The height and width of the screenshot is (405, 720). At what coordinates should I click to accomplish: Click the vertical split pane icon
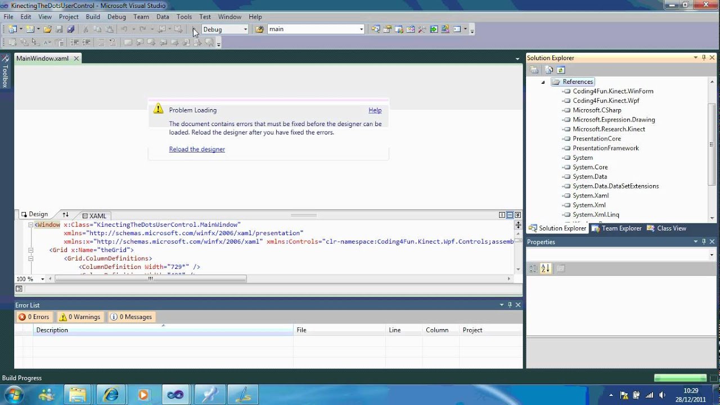[502, 215]
